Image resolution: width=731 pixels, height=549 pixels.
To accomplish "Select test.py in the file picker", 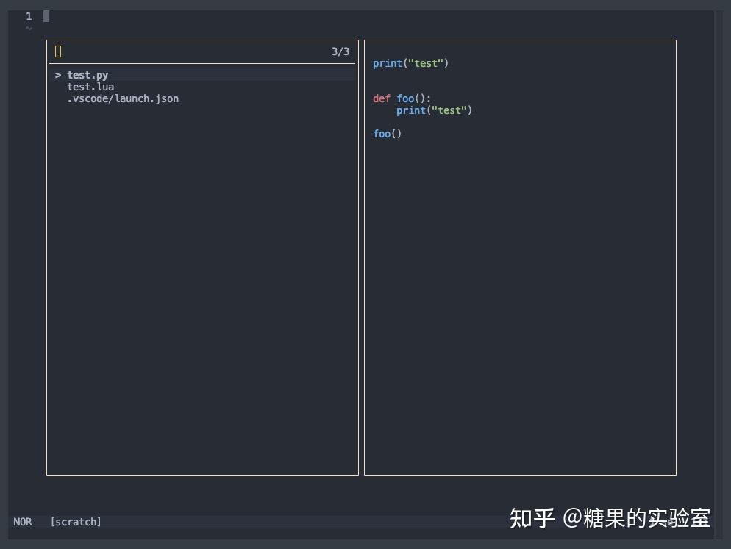I will click(x=88, y=74).
